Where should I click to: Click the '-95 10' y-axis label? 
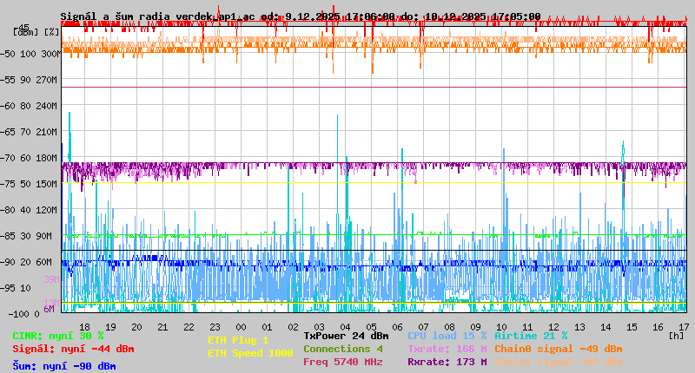[16, 289]
